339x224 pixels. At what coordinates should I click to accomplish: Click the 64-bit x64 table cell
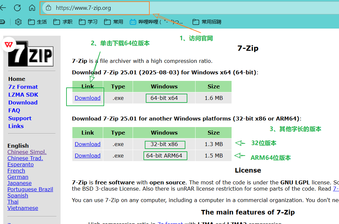164,98
